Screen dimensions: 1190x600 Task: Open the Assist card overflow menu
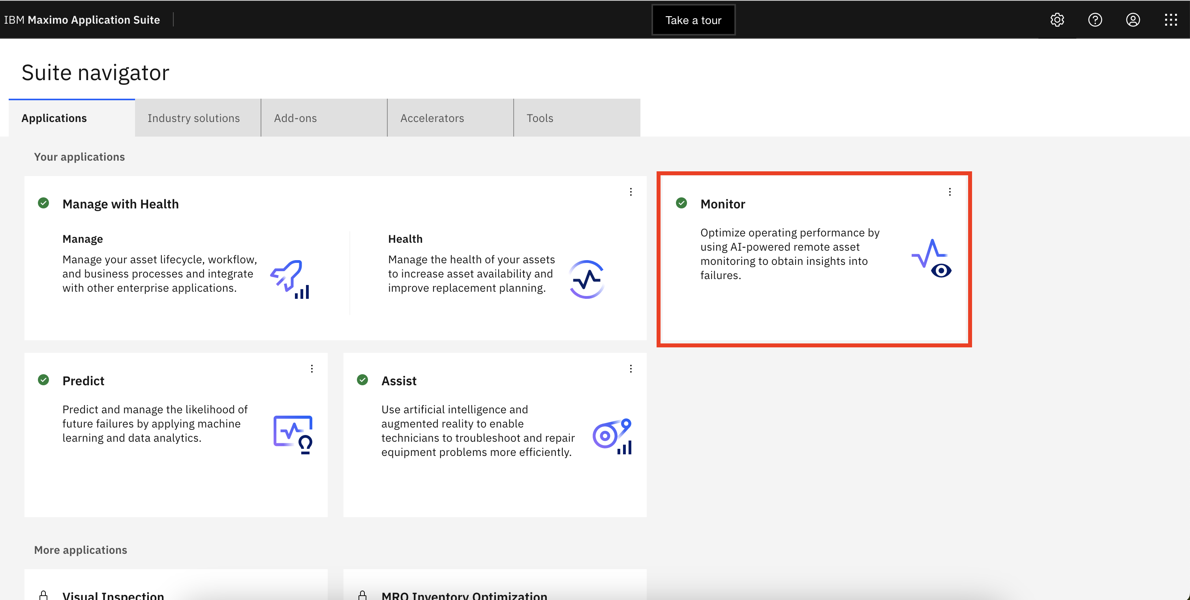(631, 369)
